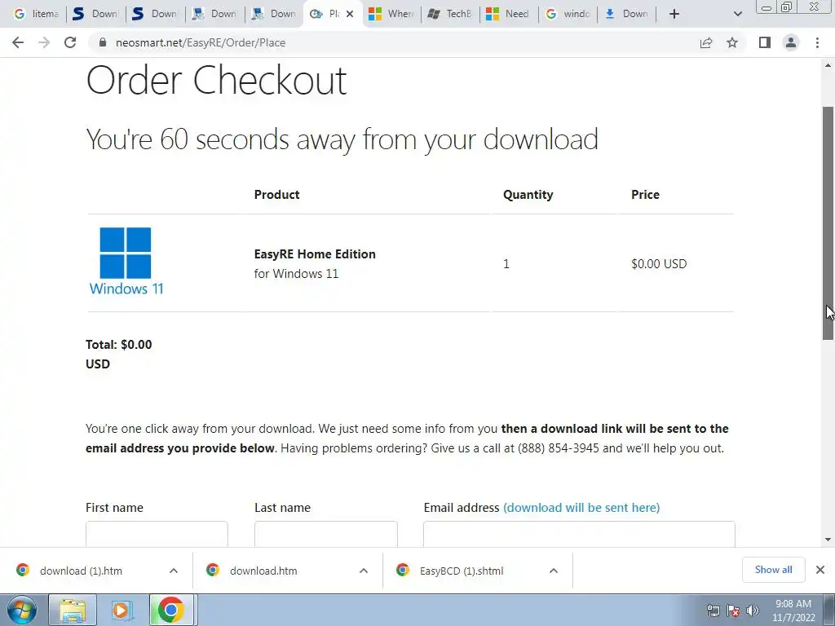Switch to the 'windo' Google tab

pos(568,14)
